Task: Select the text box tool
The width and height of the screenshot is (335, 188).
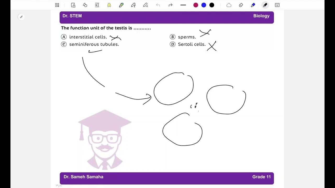Action: pyautogui.click(x=97, y=5)
